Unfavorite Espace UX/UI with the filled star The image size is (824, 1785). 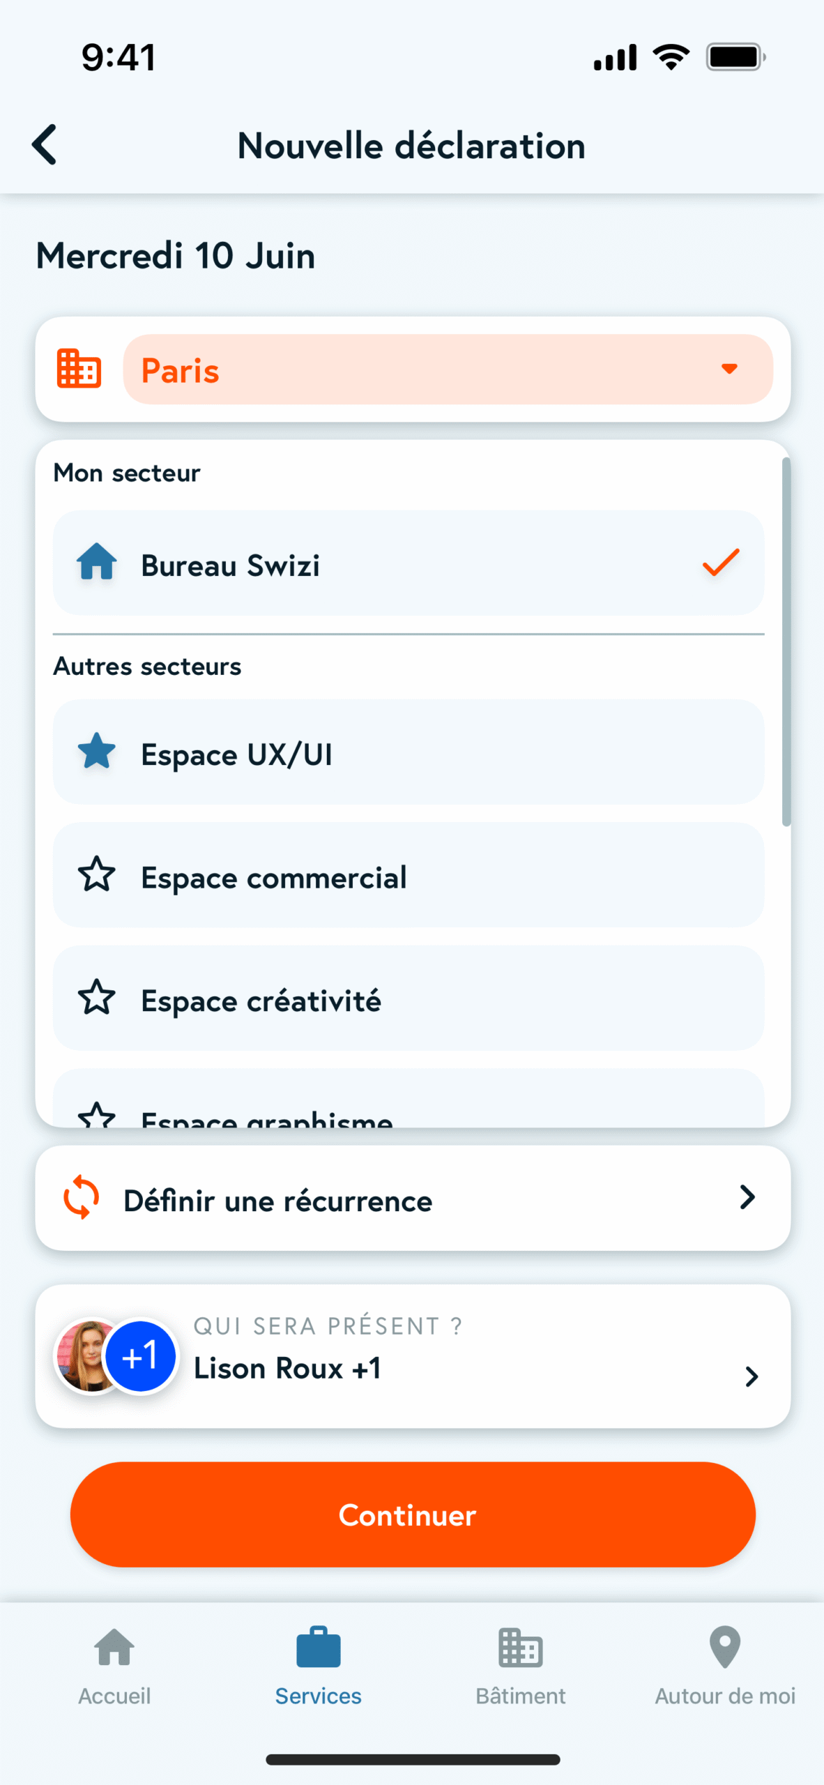pyautogui.click(x=97, y=752)
